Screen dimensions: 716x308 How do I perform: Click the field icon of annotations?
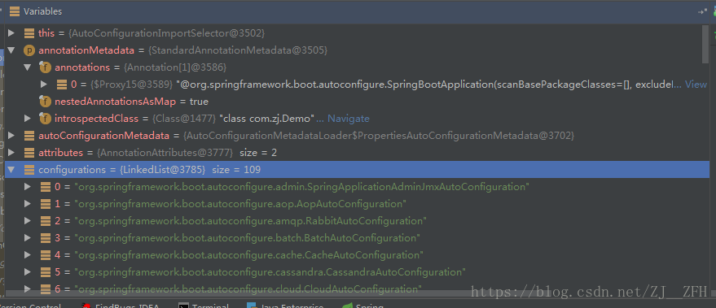(45, 67)
